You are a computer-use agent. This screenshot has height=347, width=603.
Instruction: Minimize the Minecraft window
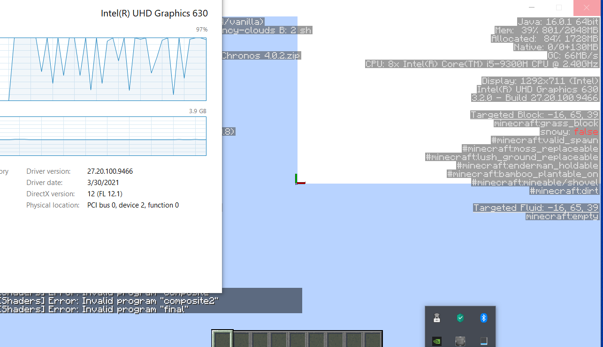click(532, 8)
